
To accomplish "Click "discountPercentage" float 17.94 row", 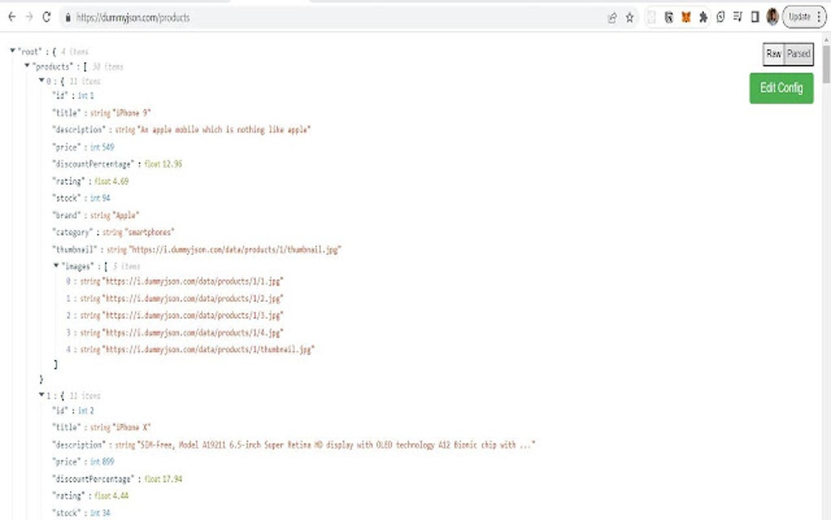I will [x=117, y=479].
